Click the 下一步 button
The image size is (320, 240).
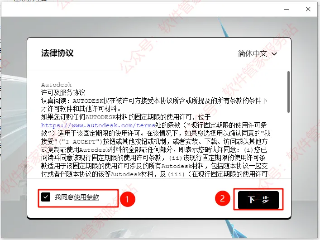click(x=258, y=200)
